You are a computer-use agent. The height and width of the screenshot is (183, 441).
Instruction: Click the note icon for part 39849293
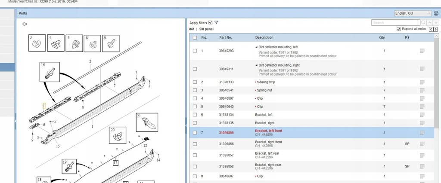pos(422,51)
